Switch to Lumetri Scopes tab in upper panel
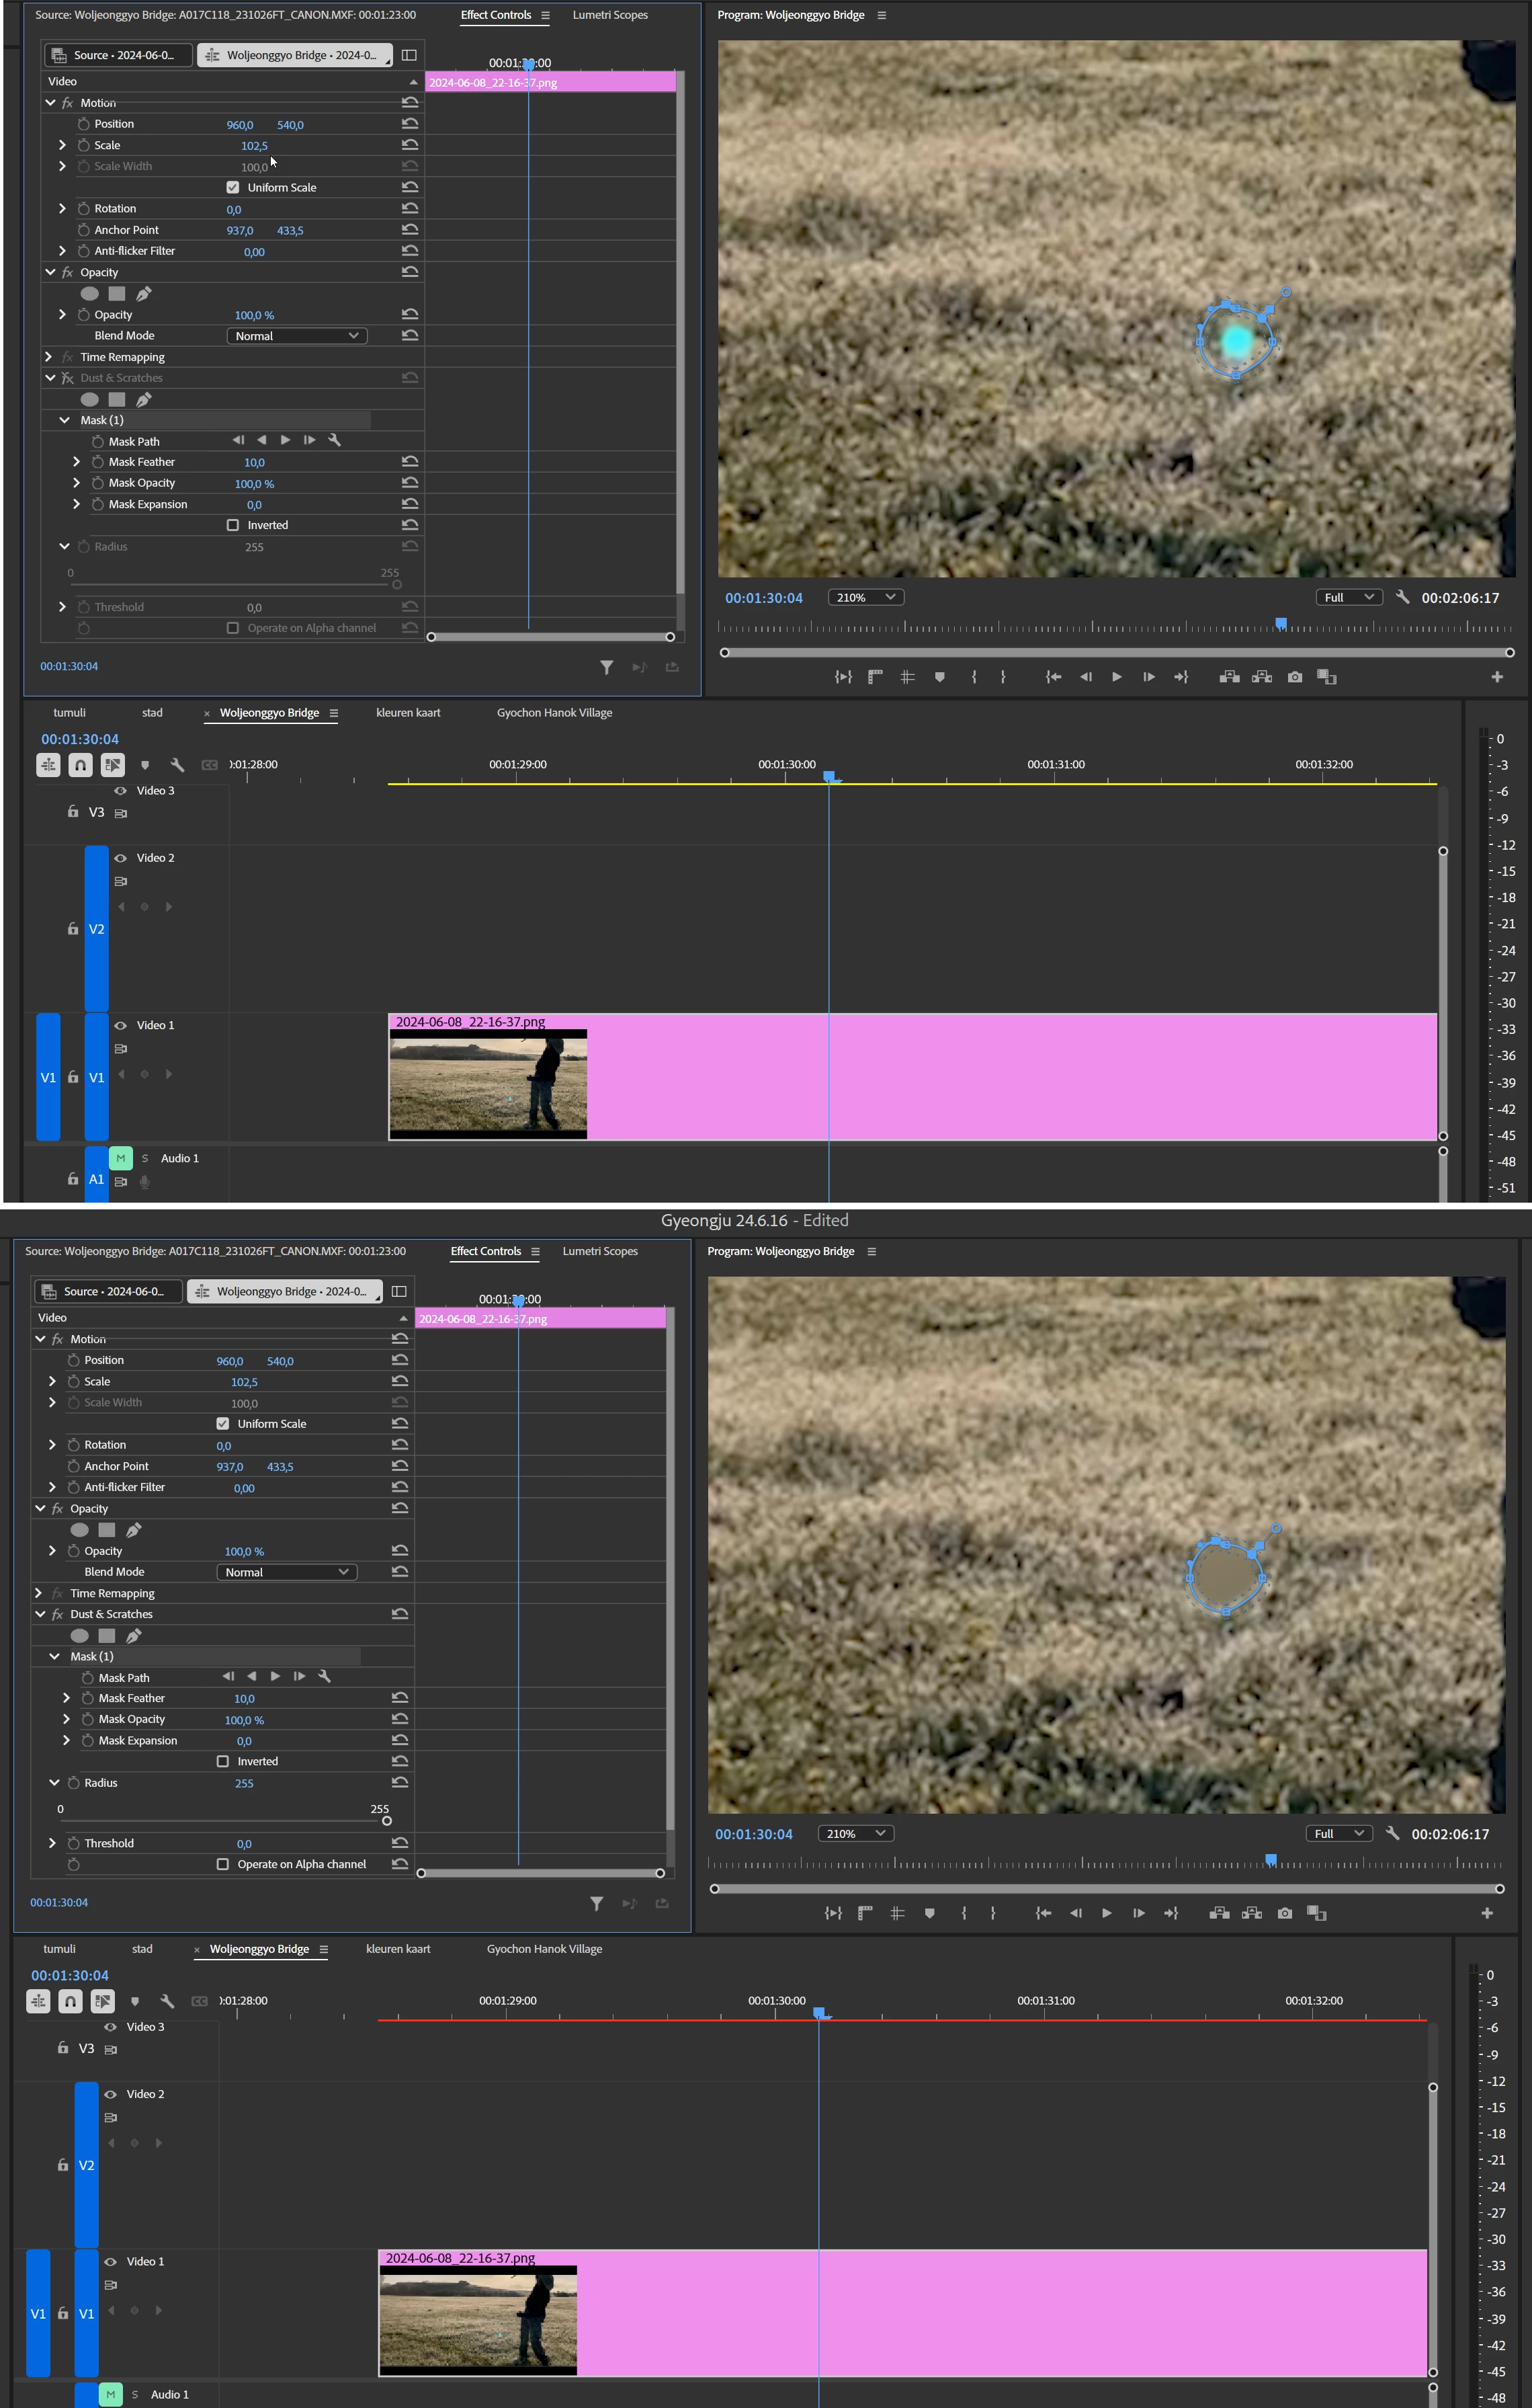Viewport: 1532px width, 2408px height. tap(609, 15)
